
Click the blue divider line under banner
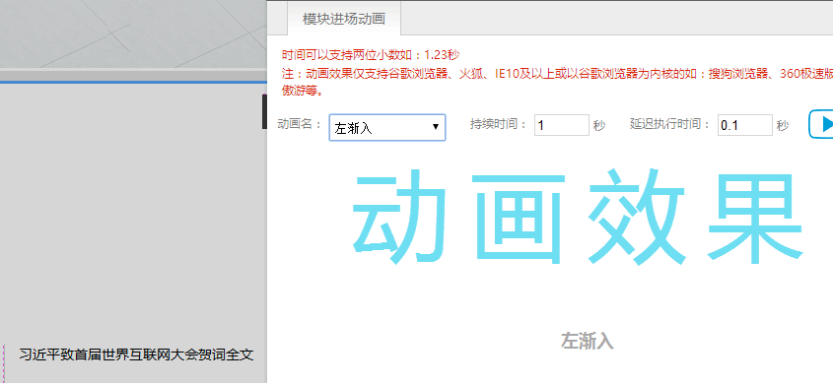coord(133,83)
